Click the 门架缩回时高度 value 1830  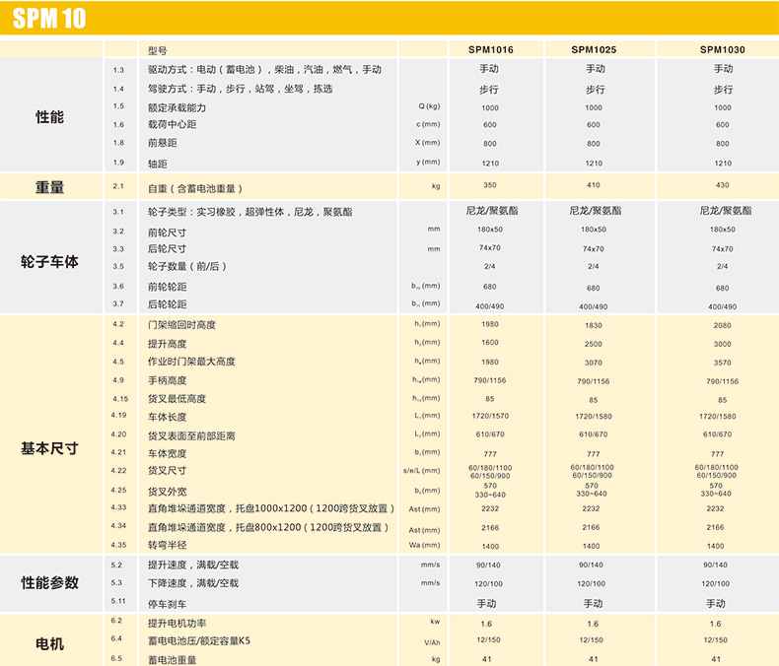(593, 325)
